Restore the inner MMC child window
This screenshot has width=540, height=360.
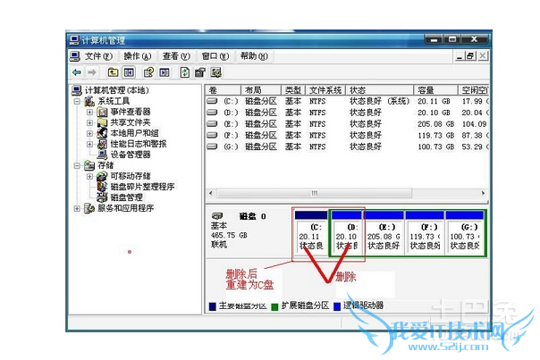point(470,55)
